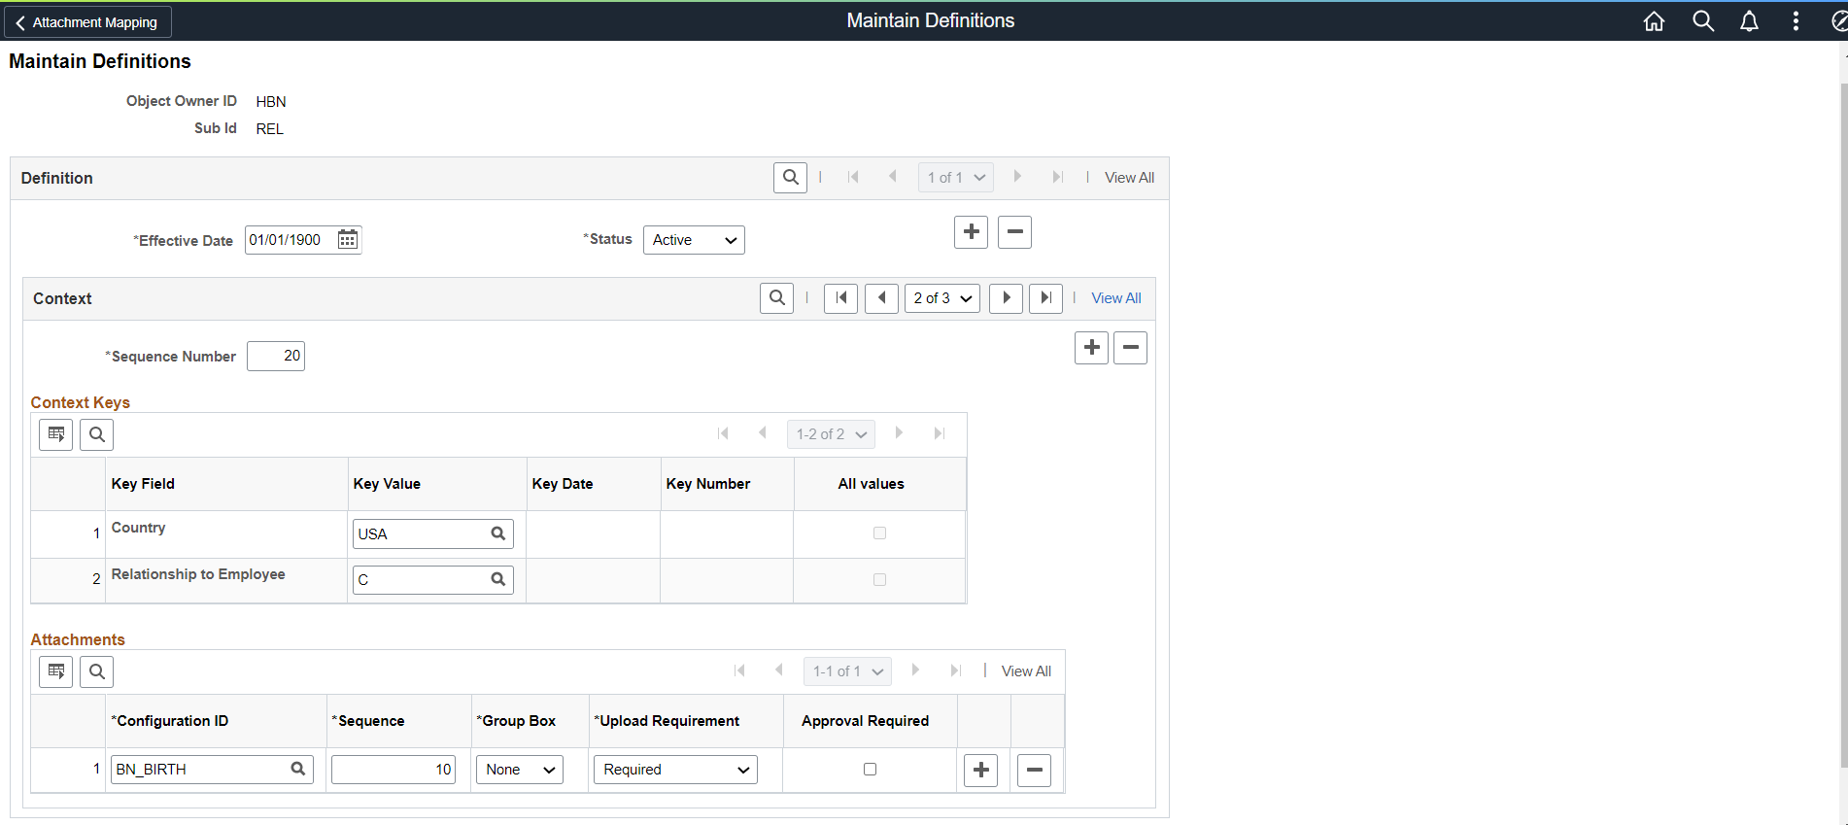This screenshot has height=825, width=1848.
Task: Click the Home icon in header
Action: pos(1654,21)
